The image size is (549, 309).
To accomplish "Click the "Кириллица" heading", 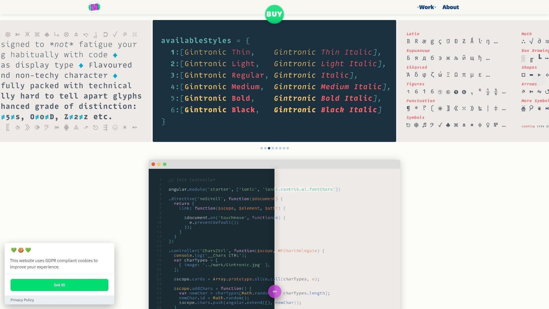I will click(x=418, y=50).
